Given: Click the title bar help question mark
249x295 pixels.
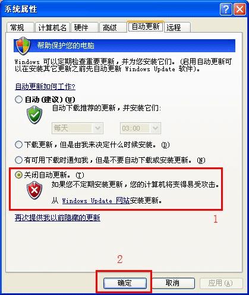Looking at the screenshot, I should click(226, 9).
